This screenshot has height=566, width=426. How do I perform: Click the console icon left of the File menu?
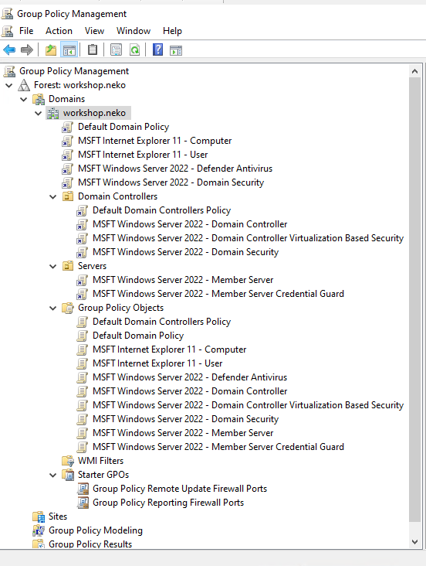8,31
